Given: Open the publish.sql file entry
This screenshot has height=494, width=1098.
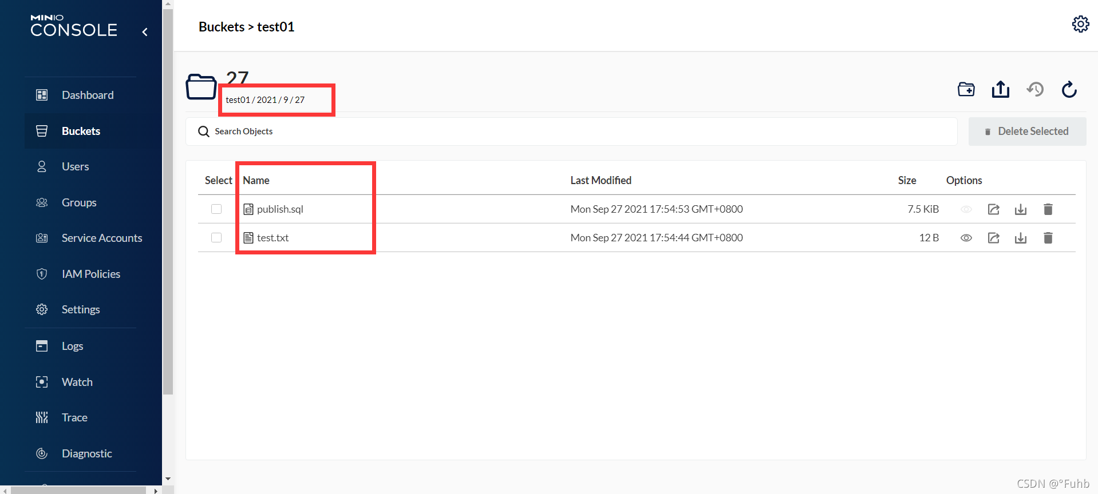Looking at the screenshot, I should [280, 209].
